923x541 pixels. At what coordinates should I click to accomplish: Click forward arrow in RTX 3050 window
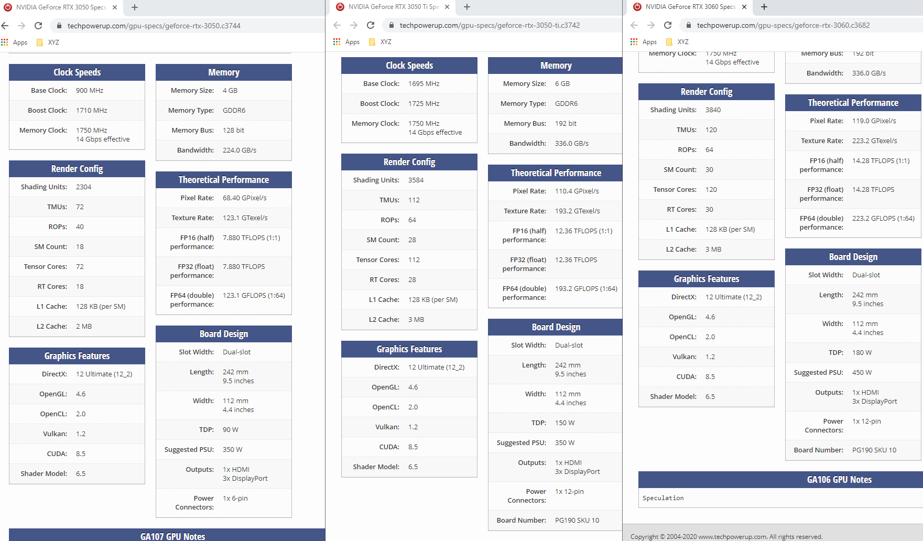21,26
